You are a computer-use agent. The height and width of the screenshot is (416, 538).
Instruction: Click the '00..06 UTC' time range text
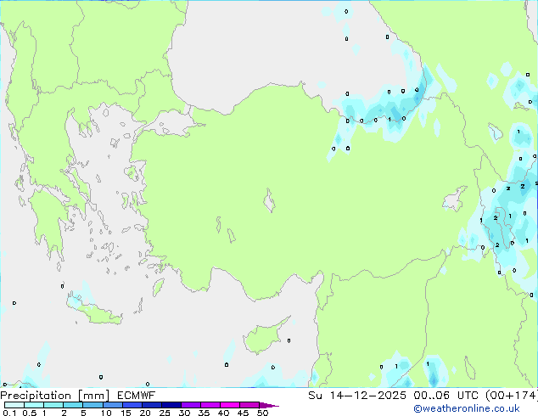click(x=445, y=396)
